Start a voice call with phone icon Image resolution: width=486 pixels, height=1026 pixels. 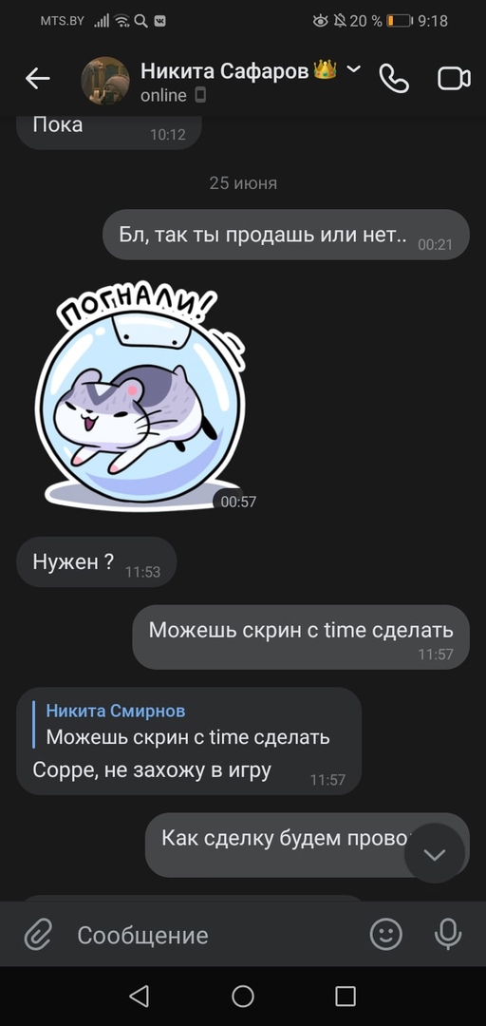click(x=395, y=79)
